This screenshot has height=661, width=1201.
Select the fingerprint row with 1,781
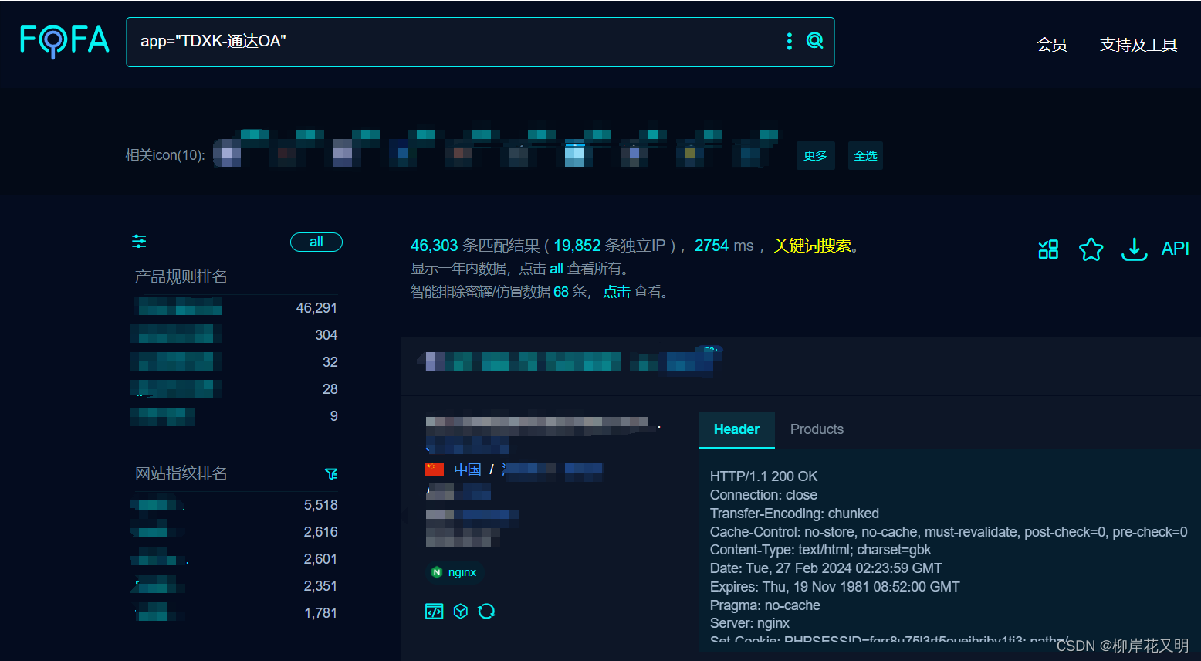click(x=235, y=613)
